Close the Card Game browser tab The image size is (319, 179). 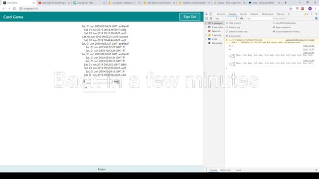pyautogui.click(x=34, y=3)
